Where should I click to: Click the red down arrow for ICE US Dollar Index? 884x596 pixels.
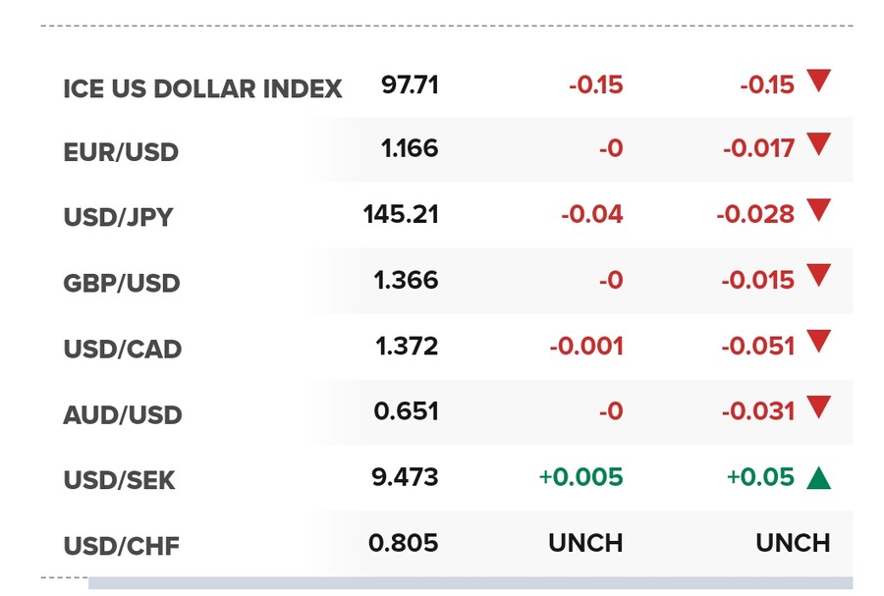pos(818,81)
